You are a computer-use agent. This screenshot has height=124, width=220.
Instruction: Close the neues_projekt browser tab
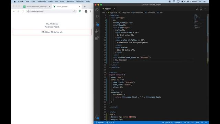(x=79, y=7)
